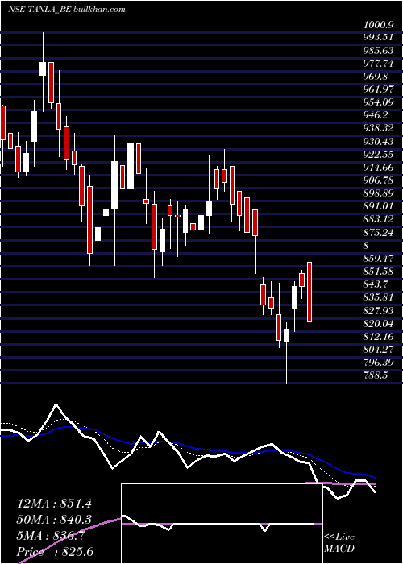Click inside the MACD inset chart box

click(222, 524)
